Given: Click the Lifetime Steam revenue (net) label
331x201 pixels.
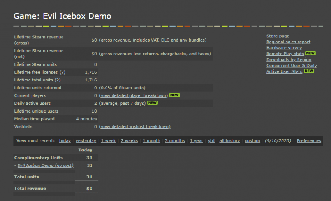Looking at the screenshot, I should [x=39, y=54].
